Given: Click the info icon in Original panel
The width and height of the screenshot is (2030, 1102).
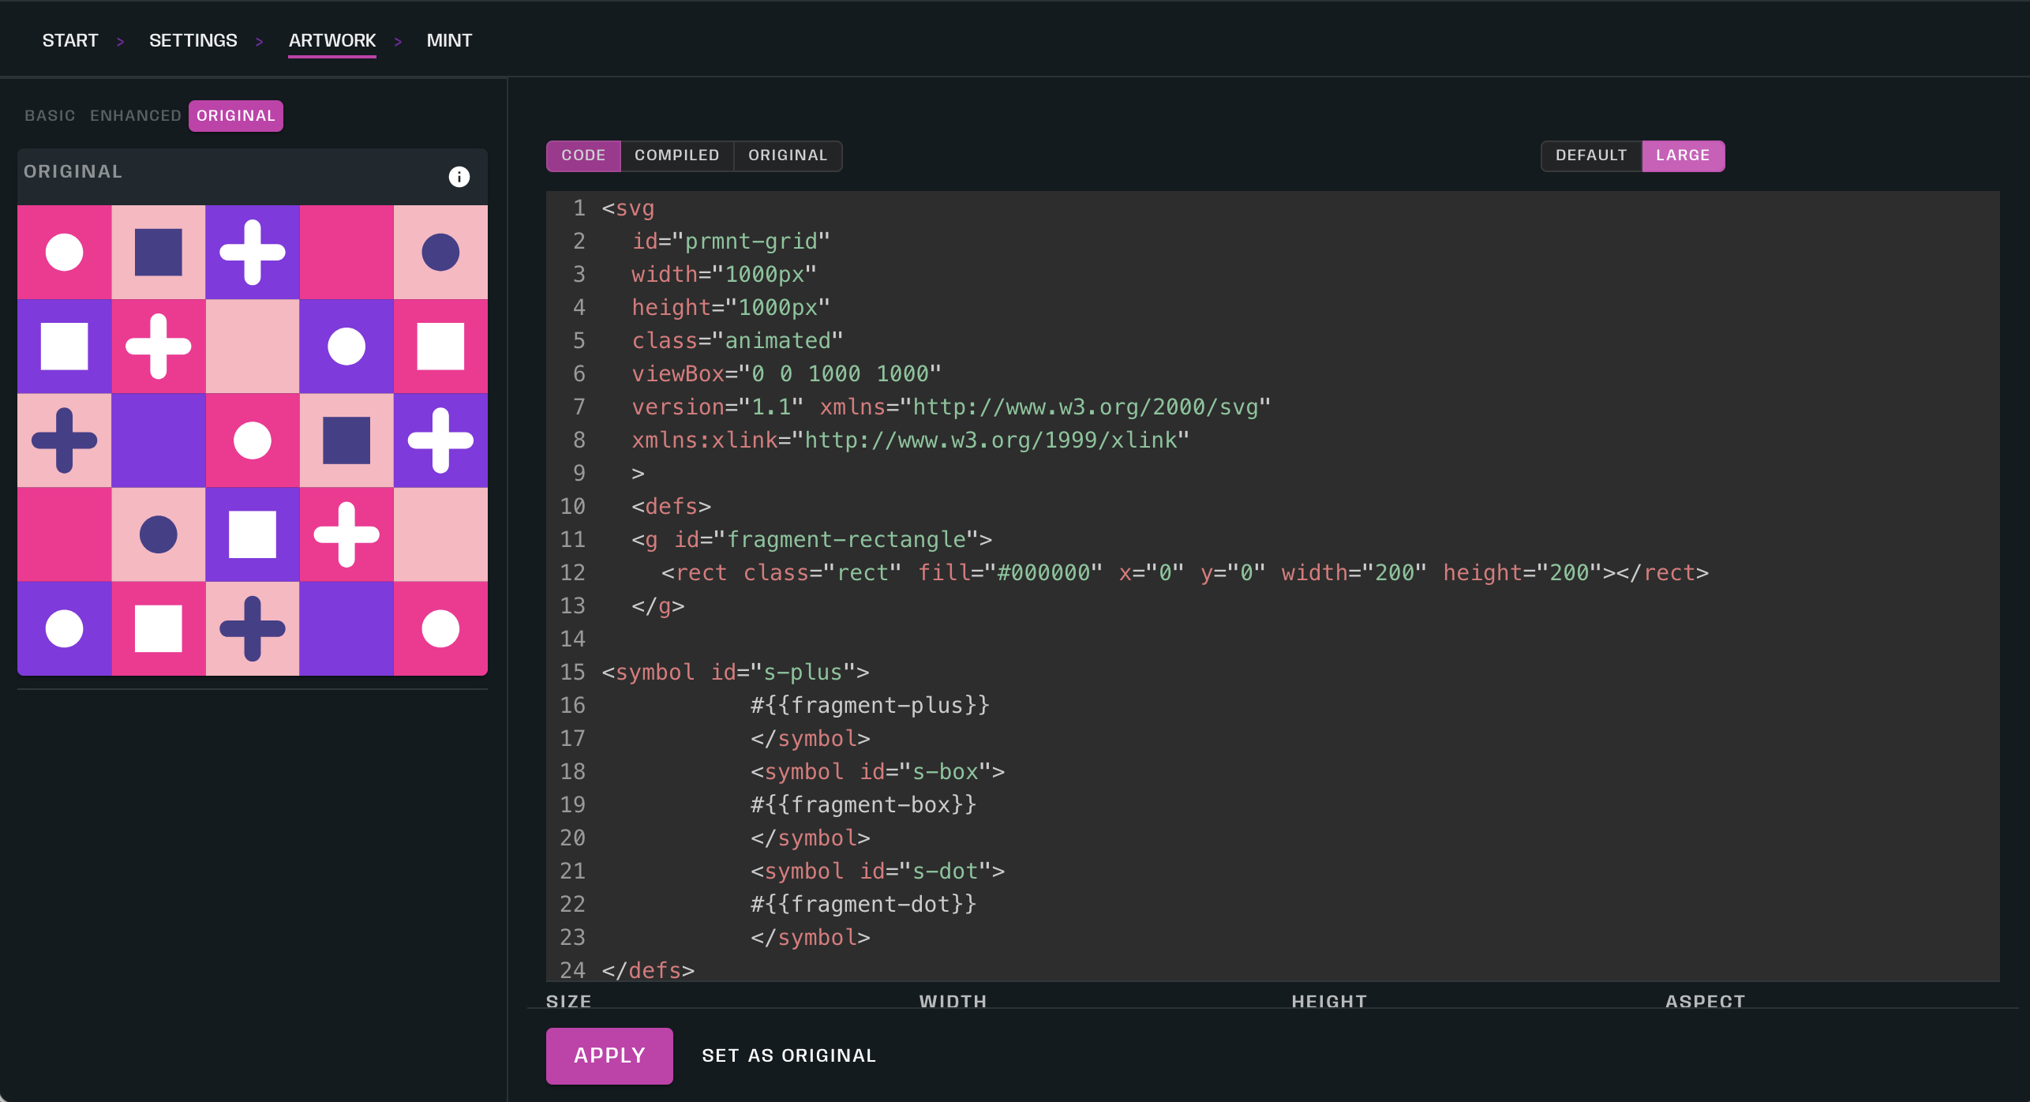Looking at the screenshot, I should (x=459, y=177).
